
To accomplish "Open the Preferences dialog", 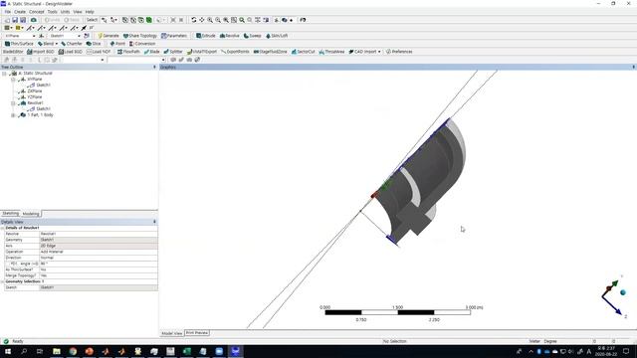I will [399, 52].
